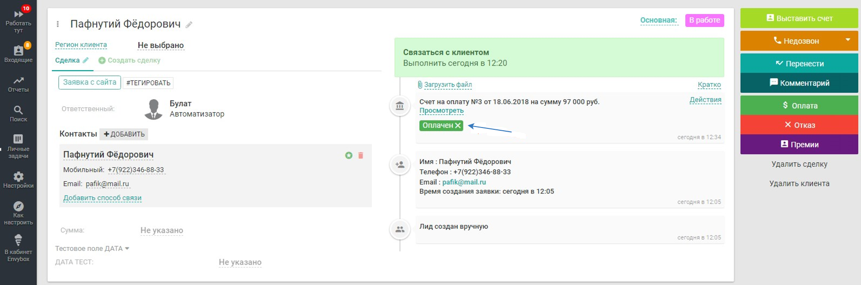This screenshot has width=861, height=285.
Task: Click person-add icon on timeline entry
Action: (x=400, y=165)
